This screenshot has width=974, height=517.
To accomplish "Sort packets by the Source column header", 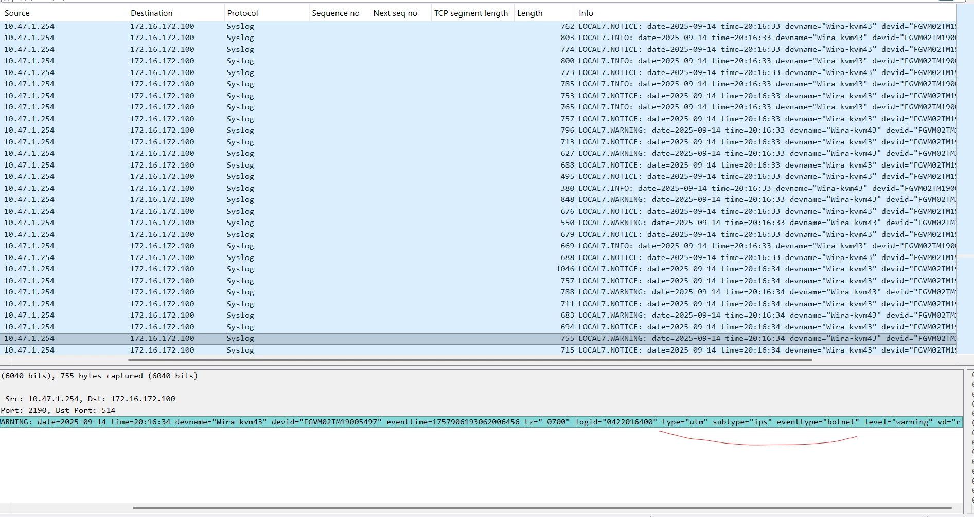I will tap(64, 13).
